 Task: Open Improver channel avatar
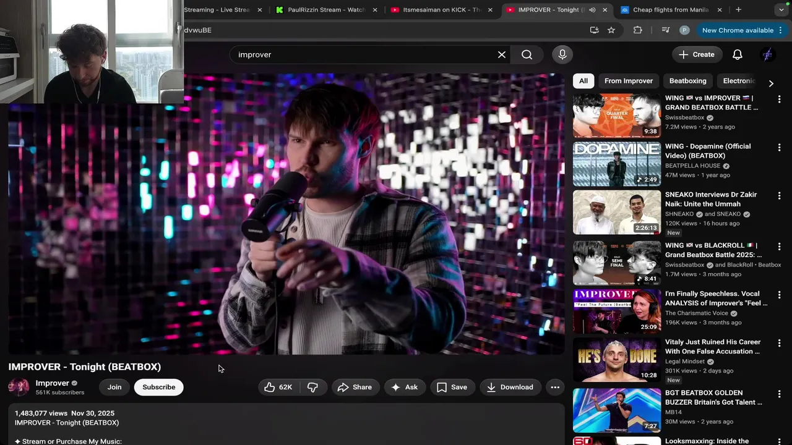click(x=19, y=387)
